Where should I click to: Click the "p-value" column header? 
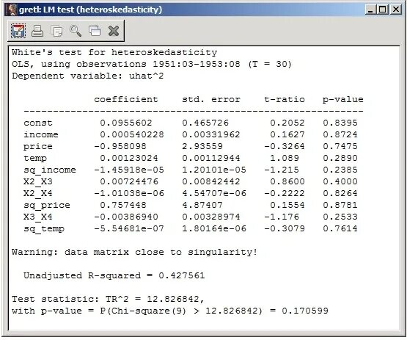[343, 100]
